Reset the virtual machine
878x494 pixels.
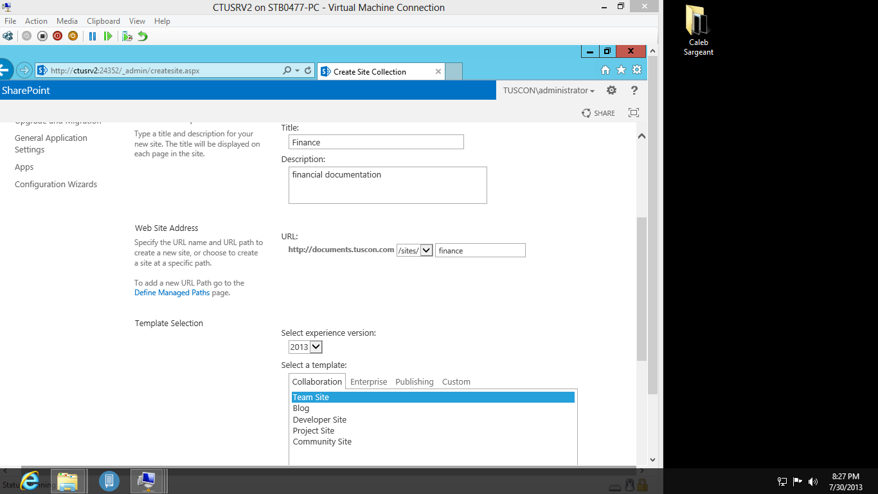pyautogui.click(x=108, y=36)
